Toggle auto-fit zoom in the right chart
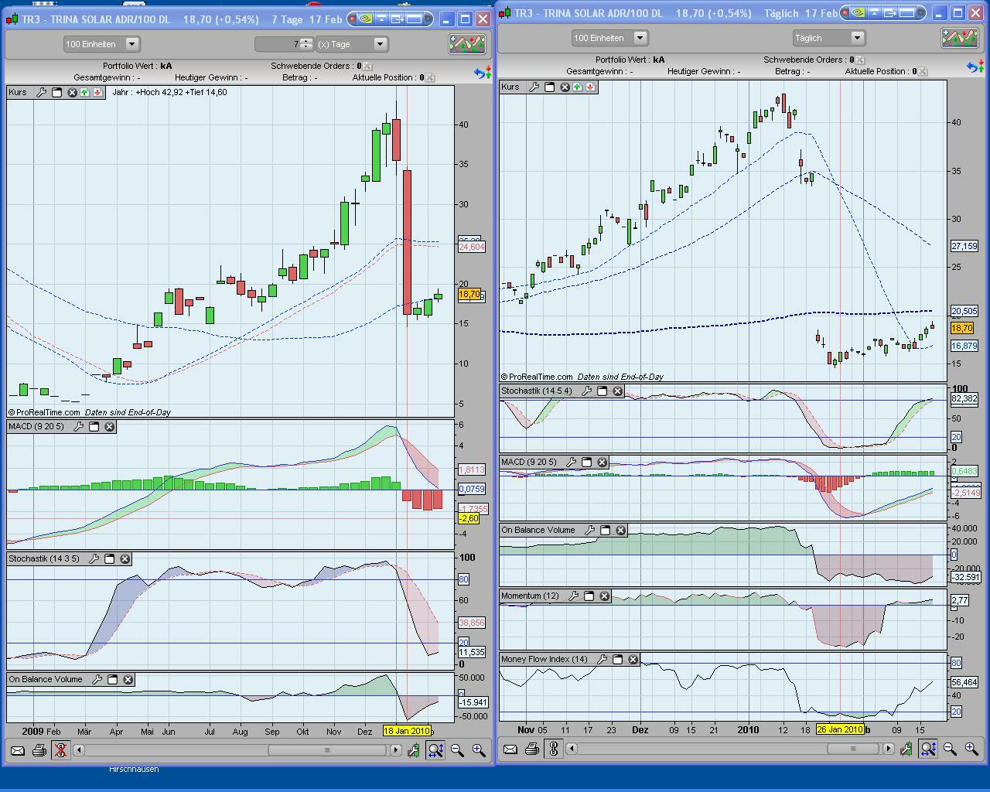This screenshot has width=990, height=792. (928, 749)
